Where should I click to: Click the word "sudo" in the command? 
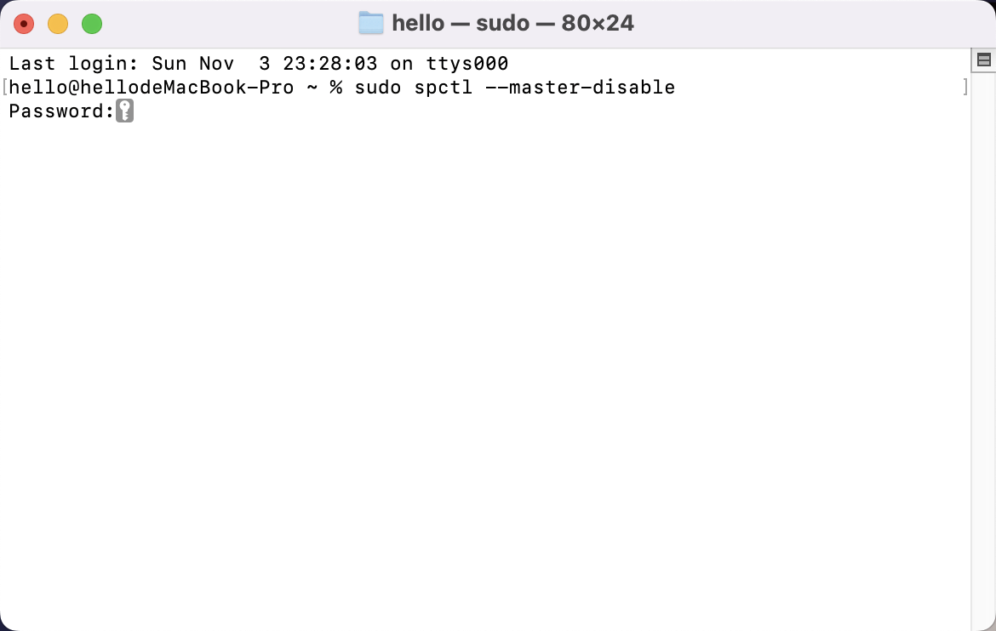[x=377, y=87]
